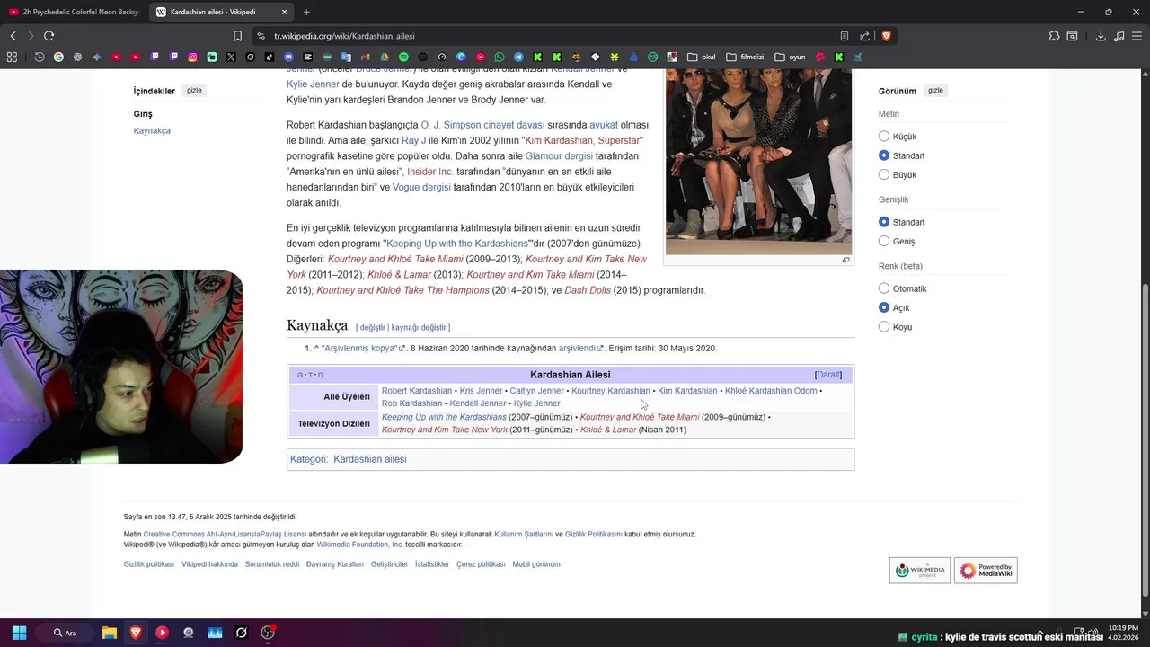The height and width of the screenshot is (647, 1150).
Task: Click the Gizlilik politikası footer link
Action: (x=149, y=564)
